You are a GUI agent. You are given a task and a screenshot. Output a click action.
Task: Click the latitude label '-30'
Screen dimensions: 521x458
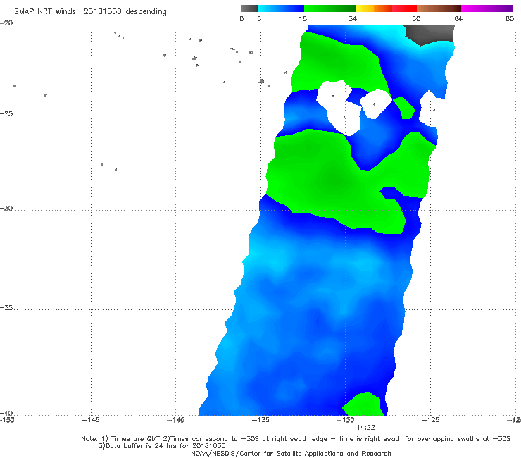point(6,208)
